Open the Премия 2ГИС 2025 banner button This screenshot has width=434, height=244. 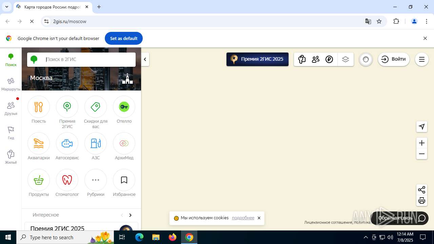click(x=257, y=59)
